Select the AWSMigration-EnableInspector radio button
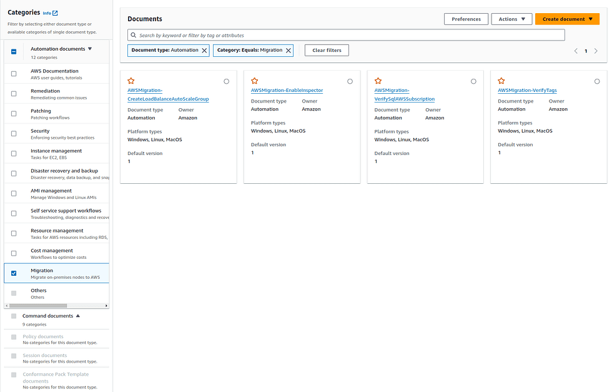The height and width of the screenshot is (392, 612). coord(350,81)
